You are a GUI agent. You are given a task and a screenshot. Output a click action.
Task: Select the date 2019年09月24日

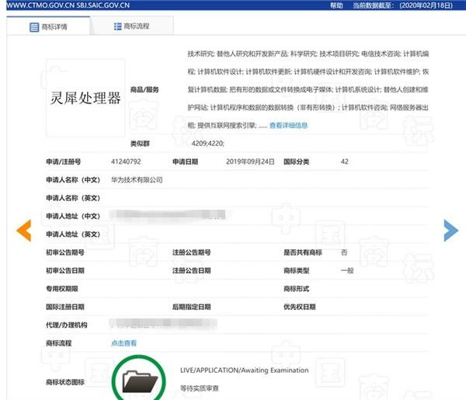coord(250,162)
